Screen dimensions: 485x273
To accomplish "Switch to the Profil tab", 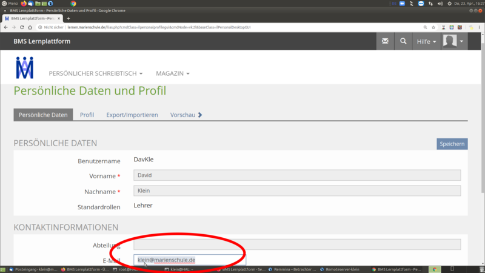I will pos(87,115).
